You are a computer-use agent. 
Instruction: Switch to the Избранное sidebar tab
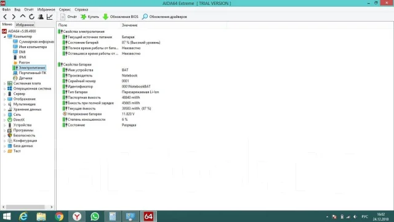pos(25,25)
